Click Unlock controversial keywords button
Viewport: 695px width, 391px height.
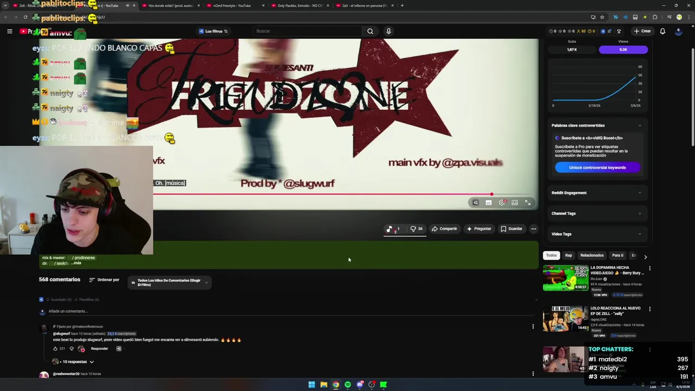pyautogui.click(x=597, y=167)
